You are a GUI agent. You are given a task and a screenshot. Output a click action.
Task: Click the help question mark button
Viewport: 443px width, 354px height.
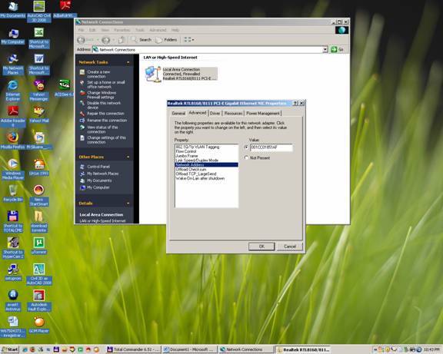[x=295, y=103]
